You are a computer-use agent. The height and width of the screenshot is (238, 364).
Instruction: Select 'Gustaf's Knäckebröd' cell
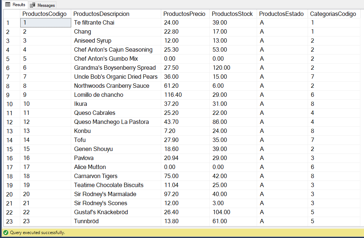(x=116, y=212)
